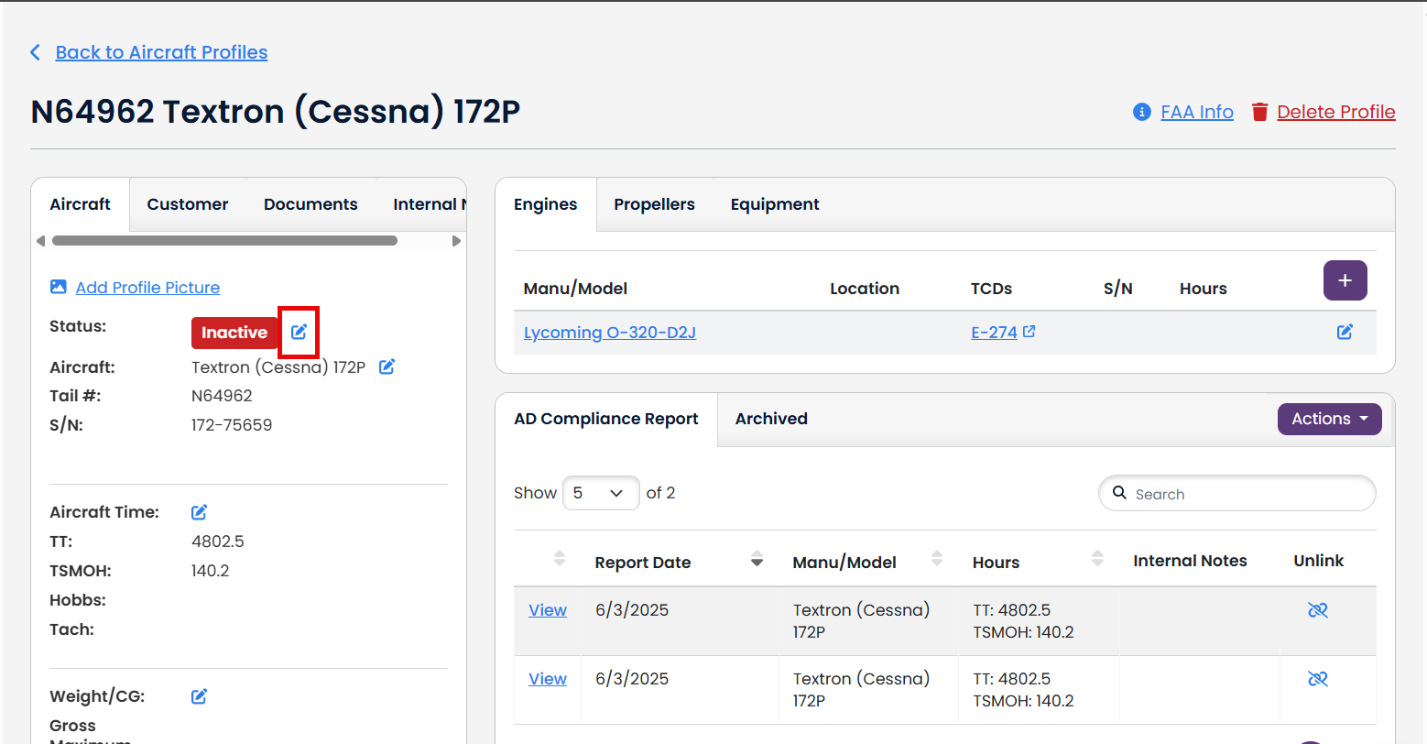Click the tail number N64962 value
The width and height of the screenshot is (1427, 744).
pos(222,396)
